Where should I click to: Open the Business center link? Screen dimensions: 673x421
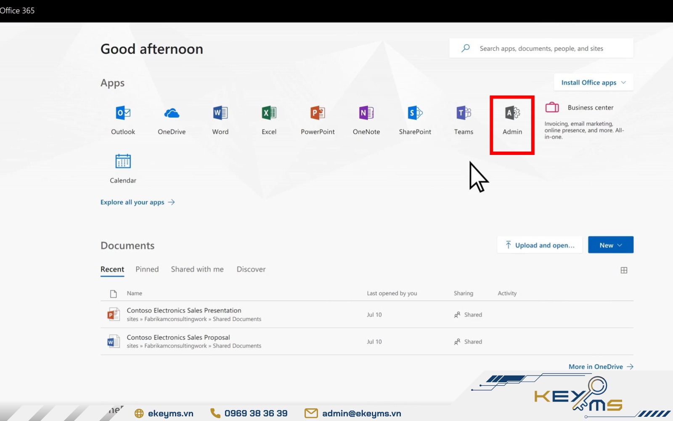coord(591,108)
